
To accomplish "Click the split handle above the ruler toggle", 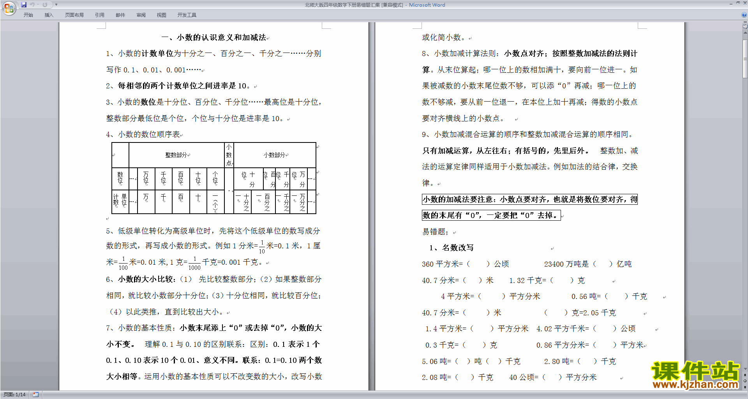I will click(745, 23).
